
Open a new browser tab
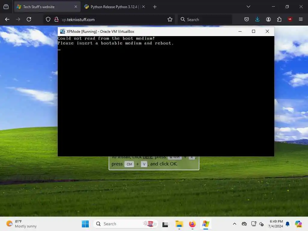(155, 7)
